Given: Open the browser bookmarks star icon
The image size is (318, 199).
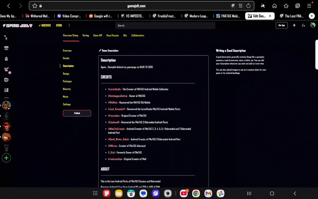Looking at the screenshot, I should pos(286,6).
